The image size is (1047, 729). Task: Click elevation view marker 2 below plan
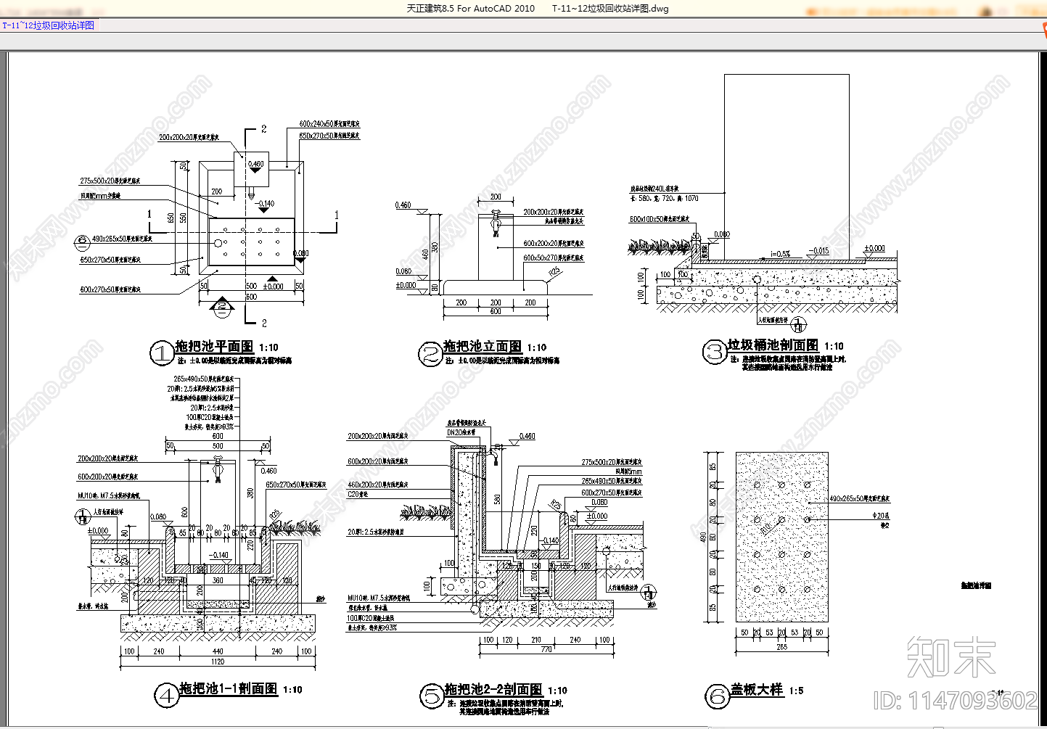point(223,307)
